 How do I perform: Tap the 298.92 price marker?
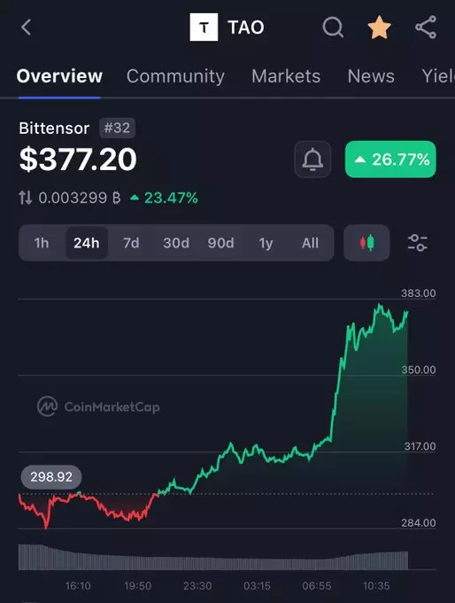click(x=51, y=477)
